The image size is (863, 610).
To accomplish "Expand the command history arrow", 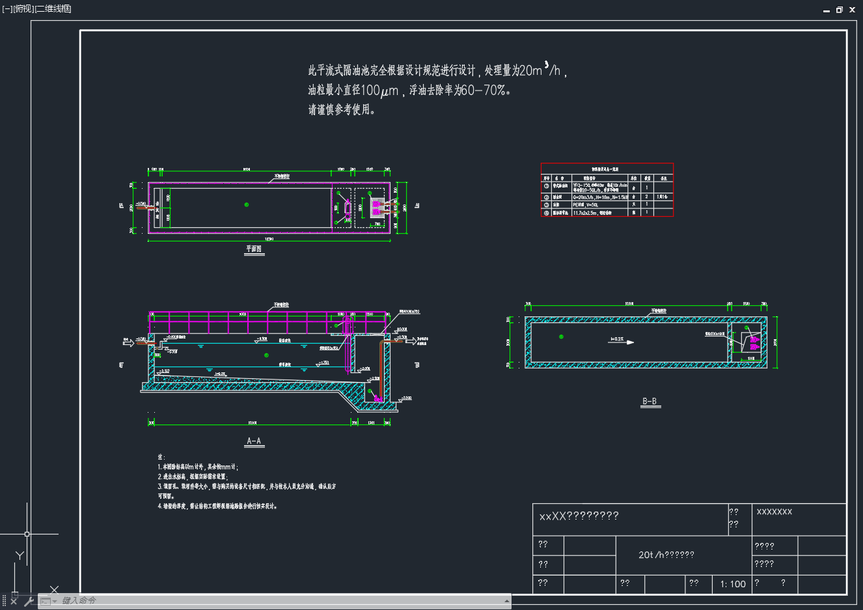I will (506, 601).
